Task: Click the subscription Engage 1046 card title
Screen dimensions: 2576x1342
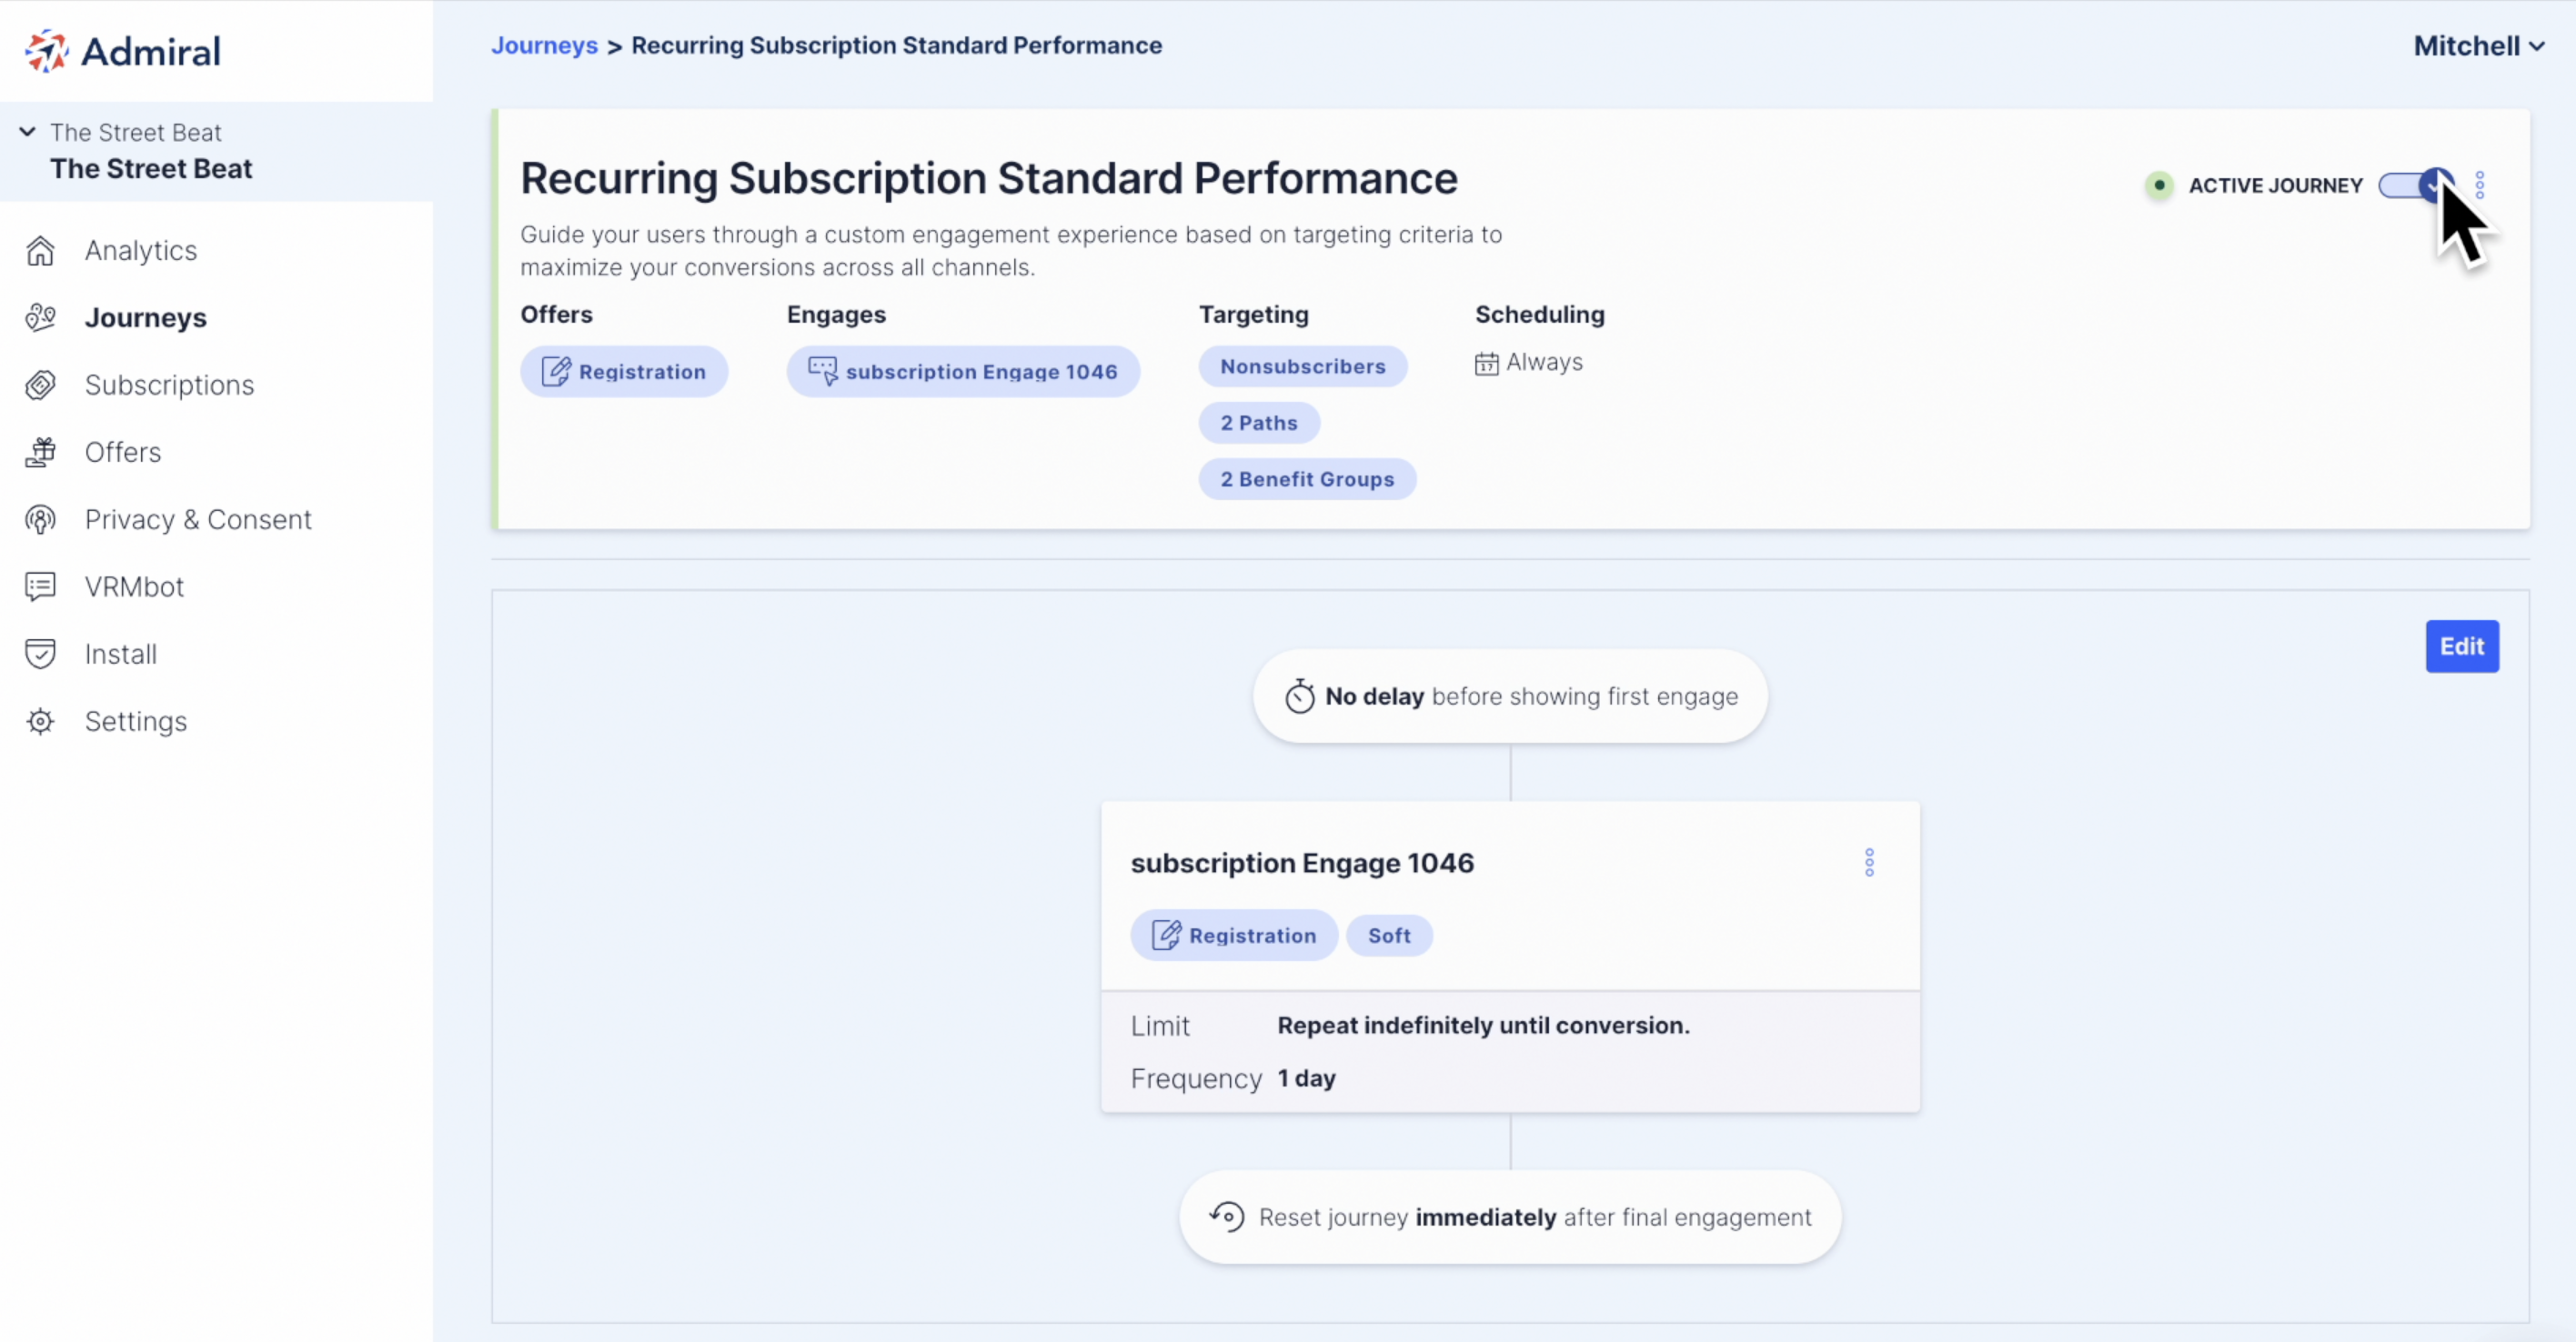Action: [x=1302, y=862]
